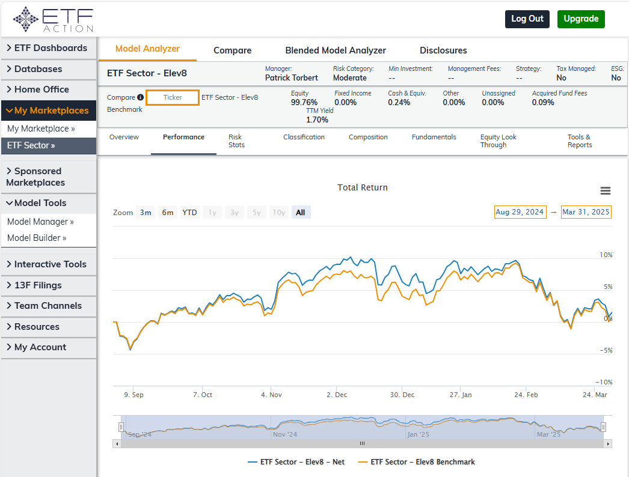The image size is (629, 477).
Task: Open the Model Manager link
Action: 40,222
